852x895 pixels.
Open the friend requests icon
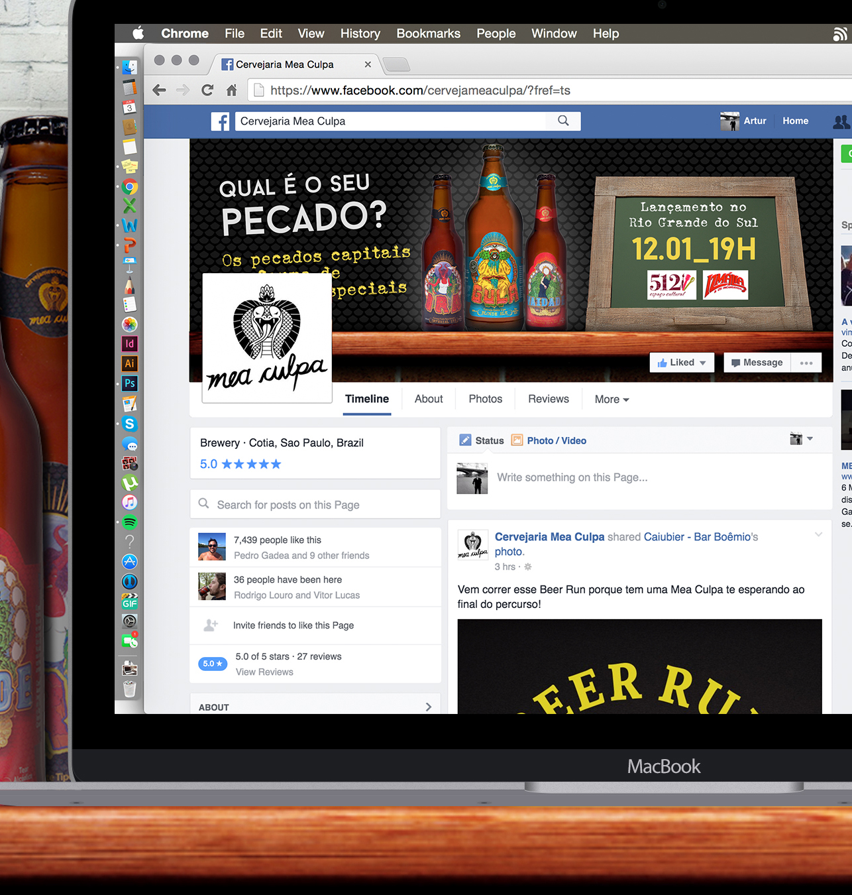[x=841, y=121]
